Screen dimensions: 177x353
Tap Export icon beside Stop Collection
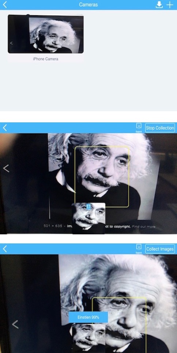[x=139, y=128]
